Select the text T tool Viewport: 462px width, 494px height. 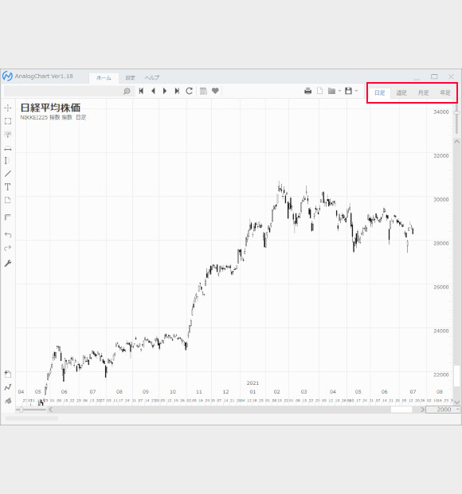click(8, 186)
